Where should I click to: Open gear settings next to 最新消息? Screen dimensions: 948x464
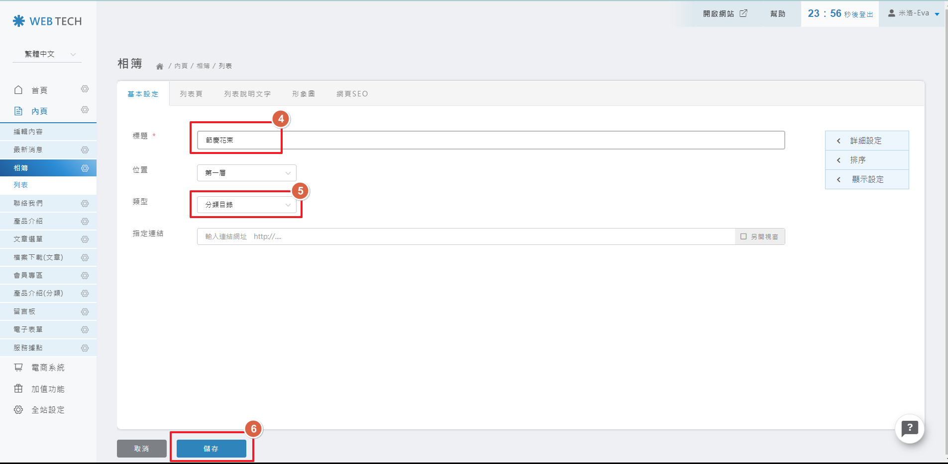85,150
